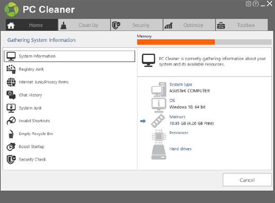The image size is (275, 203).
Task: Click the Memory heading in details list
Action: click(177, 117)
